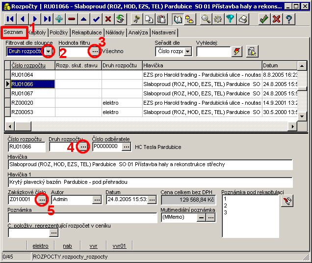
Task: Delete record using red minus icon
Action: (x=72, y=19)
